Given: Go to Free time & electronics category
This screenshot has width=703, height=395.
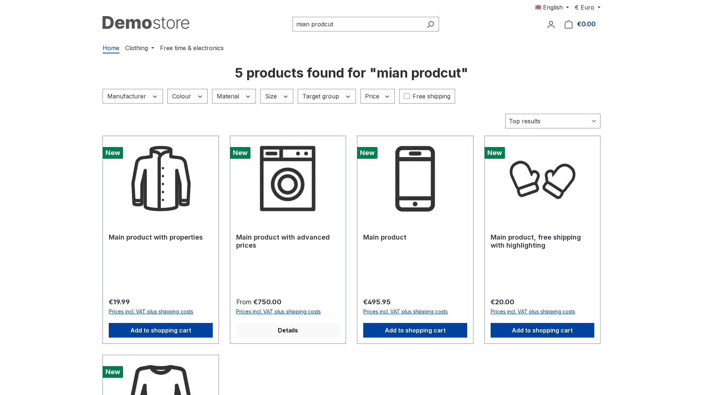Looking at the screenshot, I should pyautogui.click(x=191, y=48).
